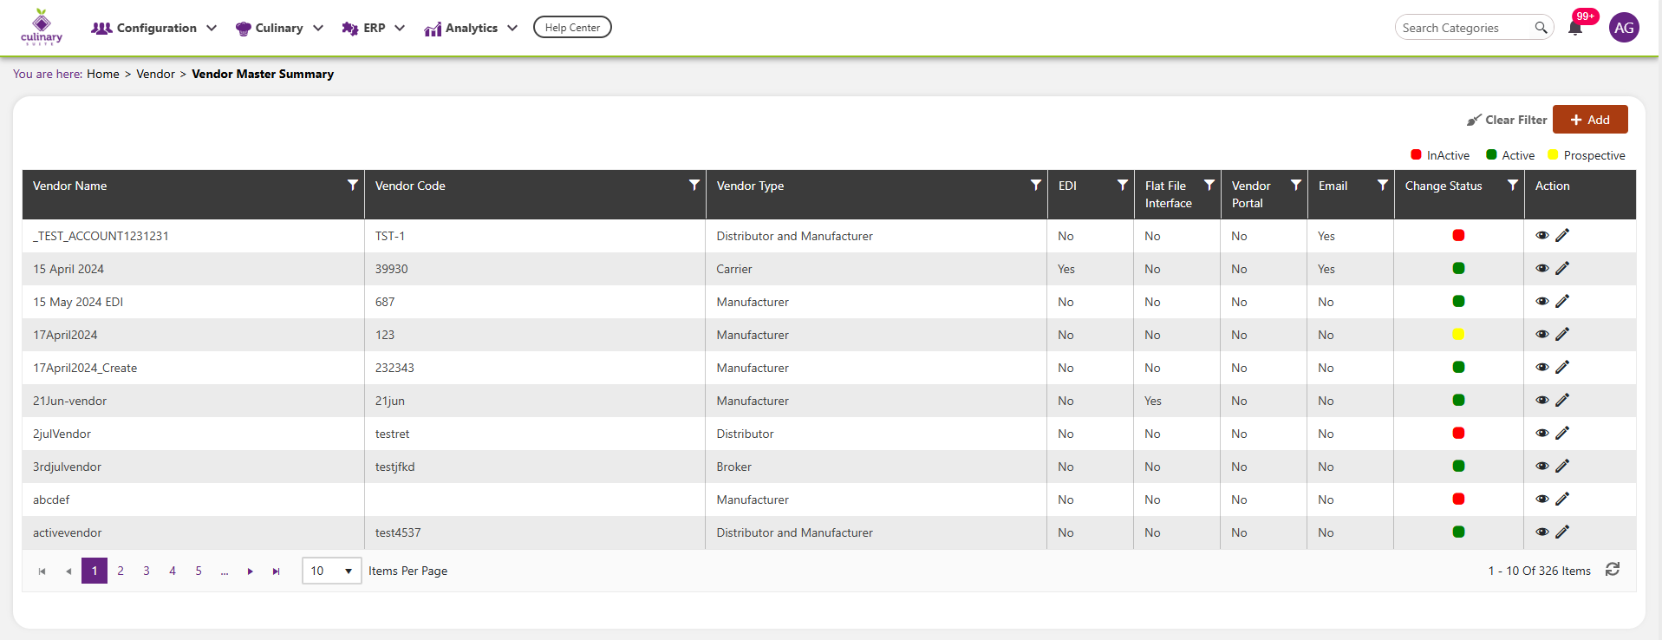View the 21Jun-vendor details

1542,400
